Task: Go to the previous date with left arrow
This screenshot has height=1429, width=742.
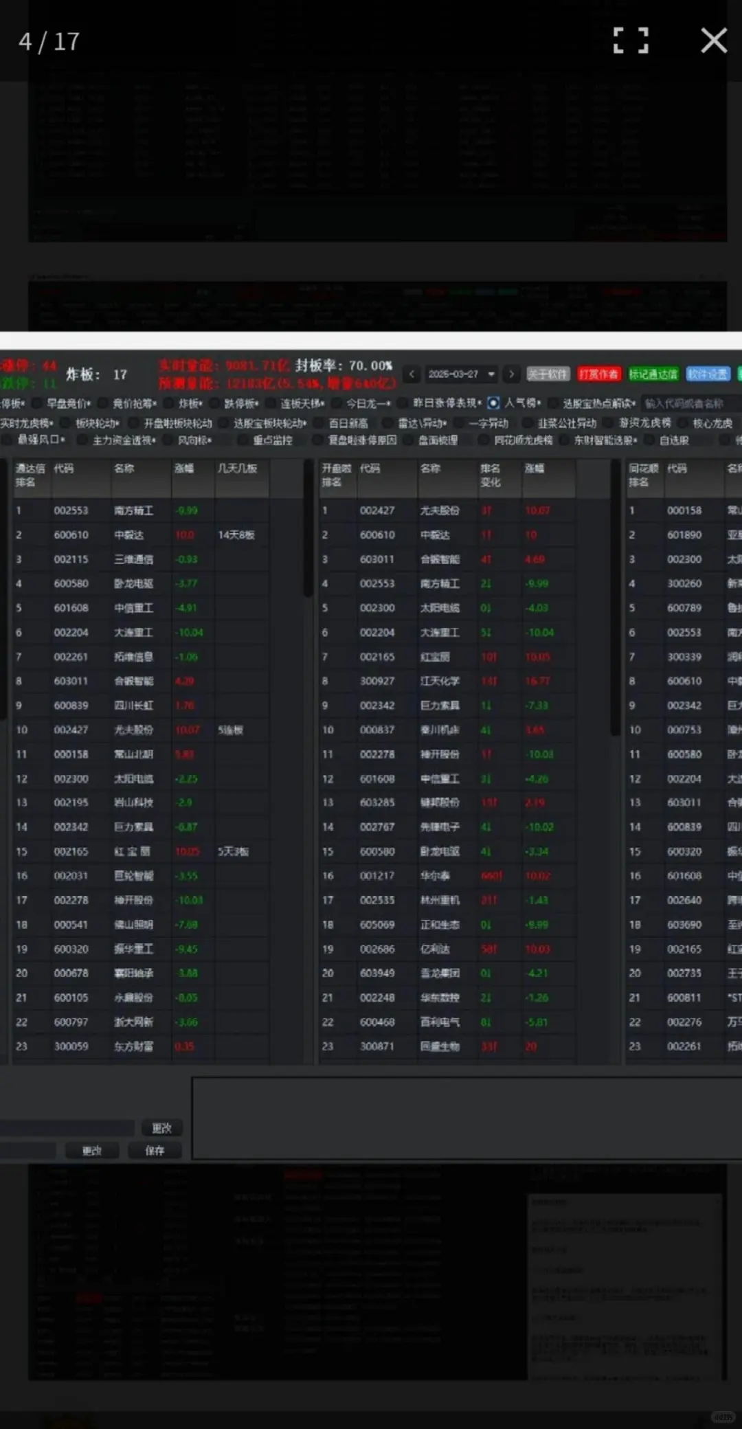Action: [x=412, y=374]
